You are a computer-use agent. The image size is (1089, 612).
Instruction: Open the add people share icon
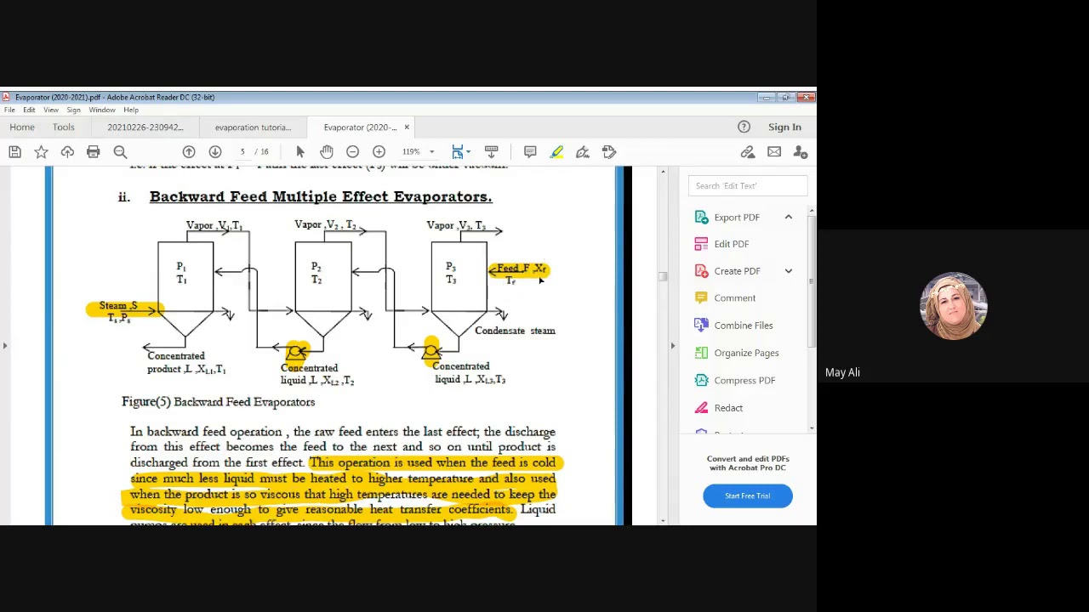[801, 152]
